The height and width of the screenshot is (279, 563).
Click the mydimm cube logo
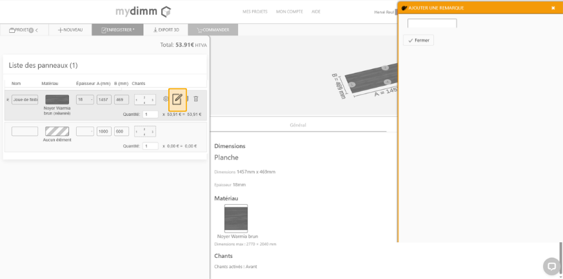[x=166, y=12]
